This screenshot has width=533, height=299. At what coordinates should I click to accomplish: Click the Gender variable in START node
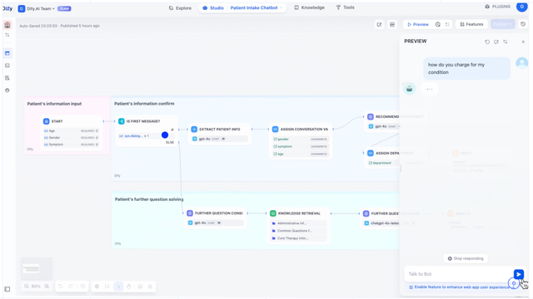click(x=71, y=138)
